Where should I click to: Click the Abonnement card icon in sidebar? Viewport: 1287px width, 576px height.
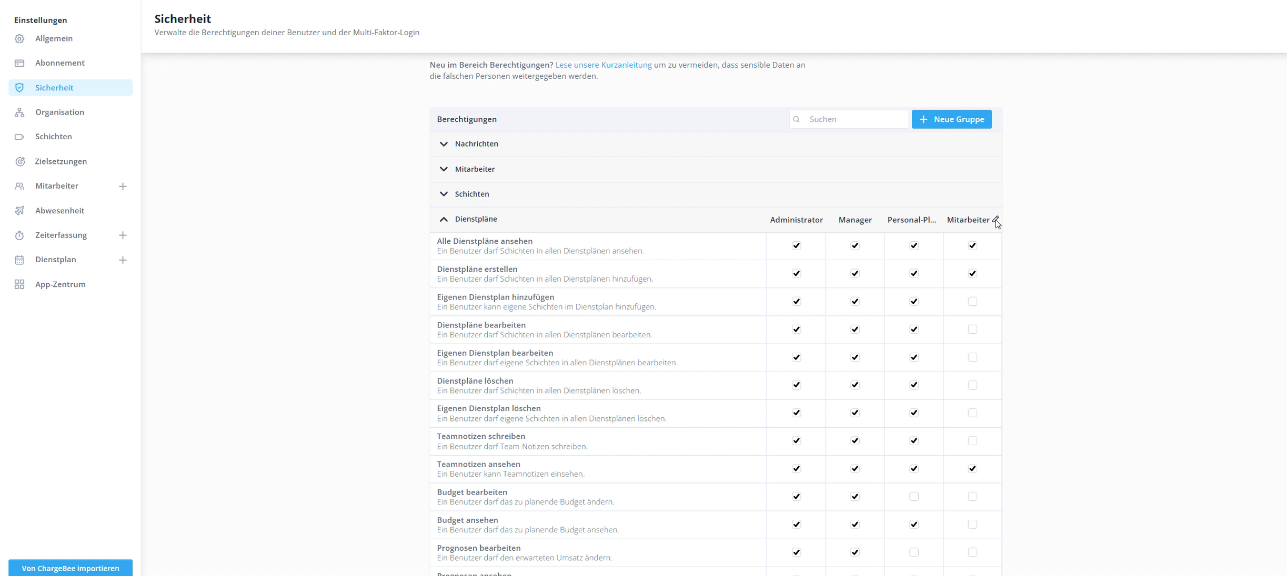click(19, 63)
